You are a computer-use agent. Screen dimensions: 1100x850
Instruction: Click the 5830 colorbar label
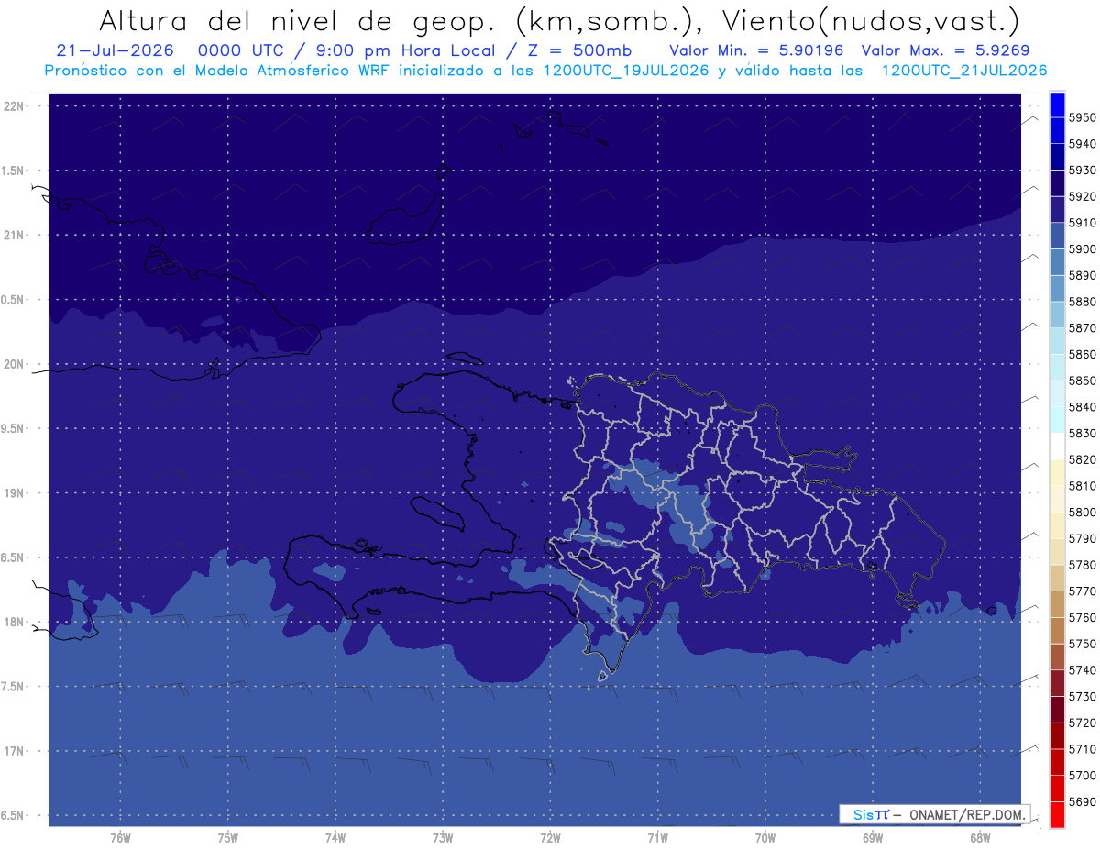[x=1083, y=433]
